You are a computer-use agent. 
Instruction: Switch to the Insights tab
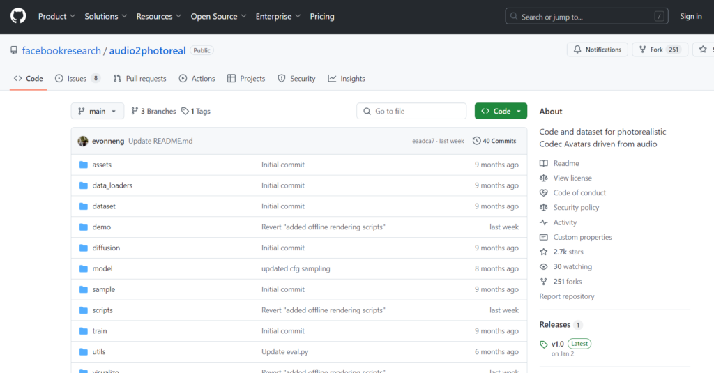point(347,79)
